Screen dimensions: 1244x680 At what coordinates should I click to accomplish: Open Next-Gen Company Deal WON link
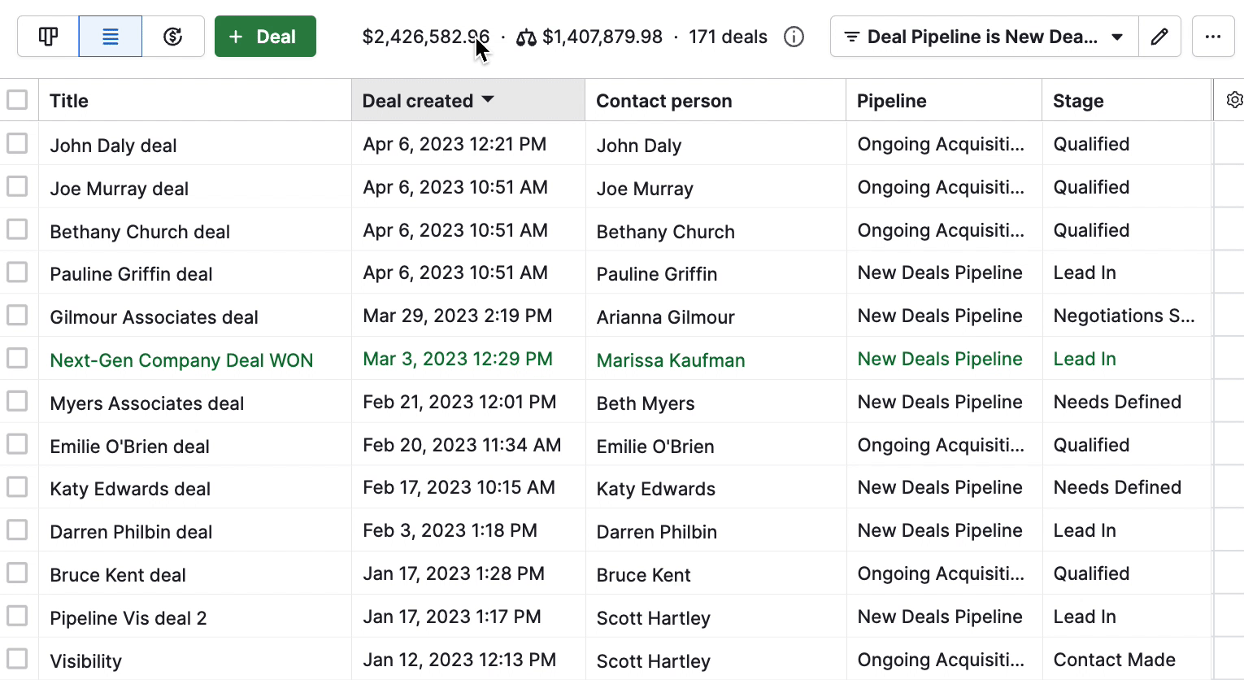pos(181,360)
